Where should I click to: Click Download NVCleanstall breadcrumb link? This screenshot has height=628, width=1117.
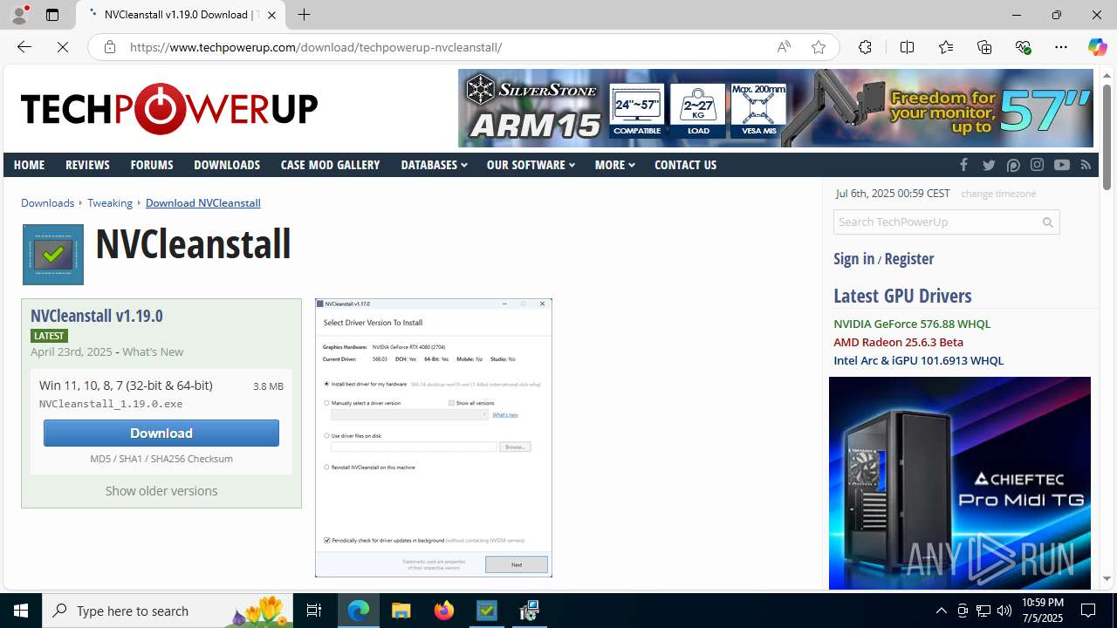tap(202, 203)
